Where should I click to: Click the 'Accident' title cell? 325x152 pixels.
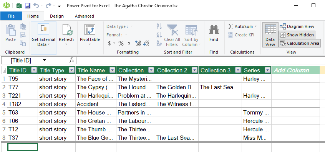tap(96, 104)
